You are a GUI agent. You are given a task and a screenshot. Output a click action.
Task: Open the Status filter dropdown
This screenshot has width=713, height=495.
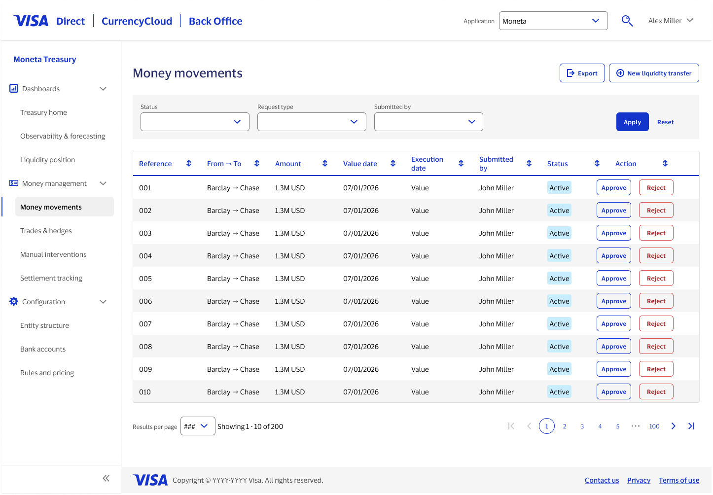pyautogui.click(x=195, y=122)
